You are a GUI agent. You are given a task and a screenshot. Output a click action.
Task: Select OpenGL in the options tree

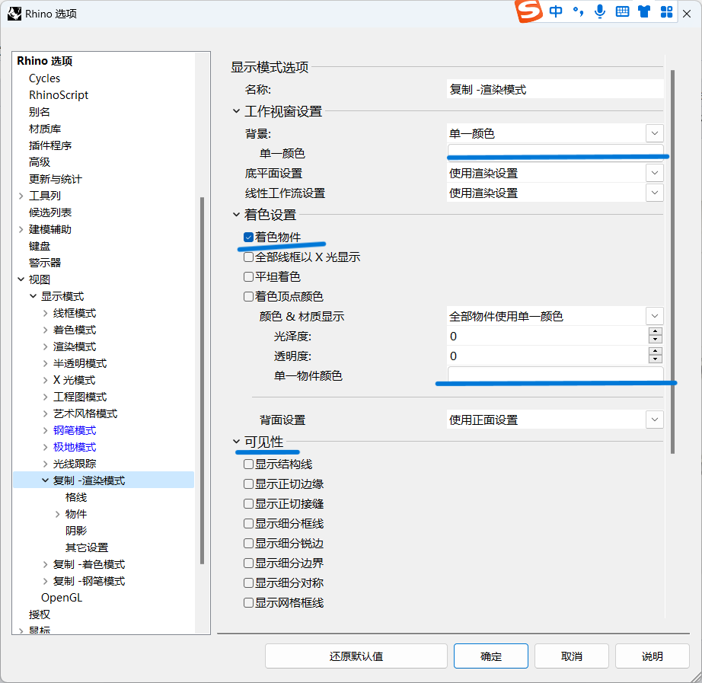tap(62, 598)
